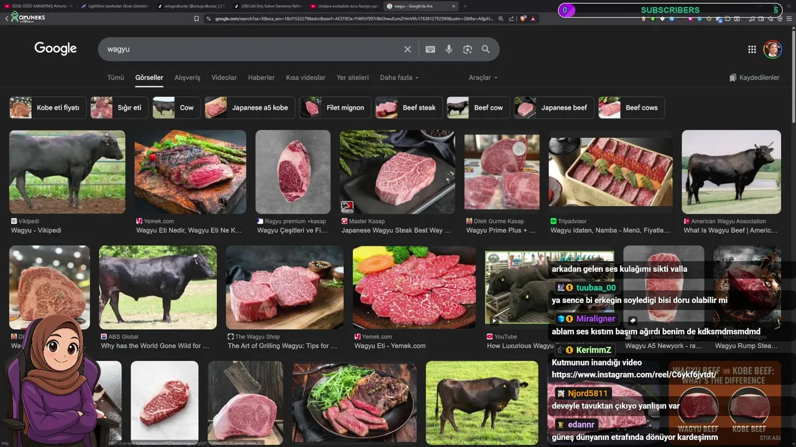
Task: Click the Wagyu - Vikipedi title link
Action: [x=36, y=230]
